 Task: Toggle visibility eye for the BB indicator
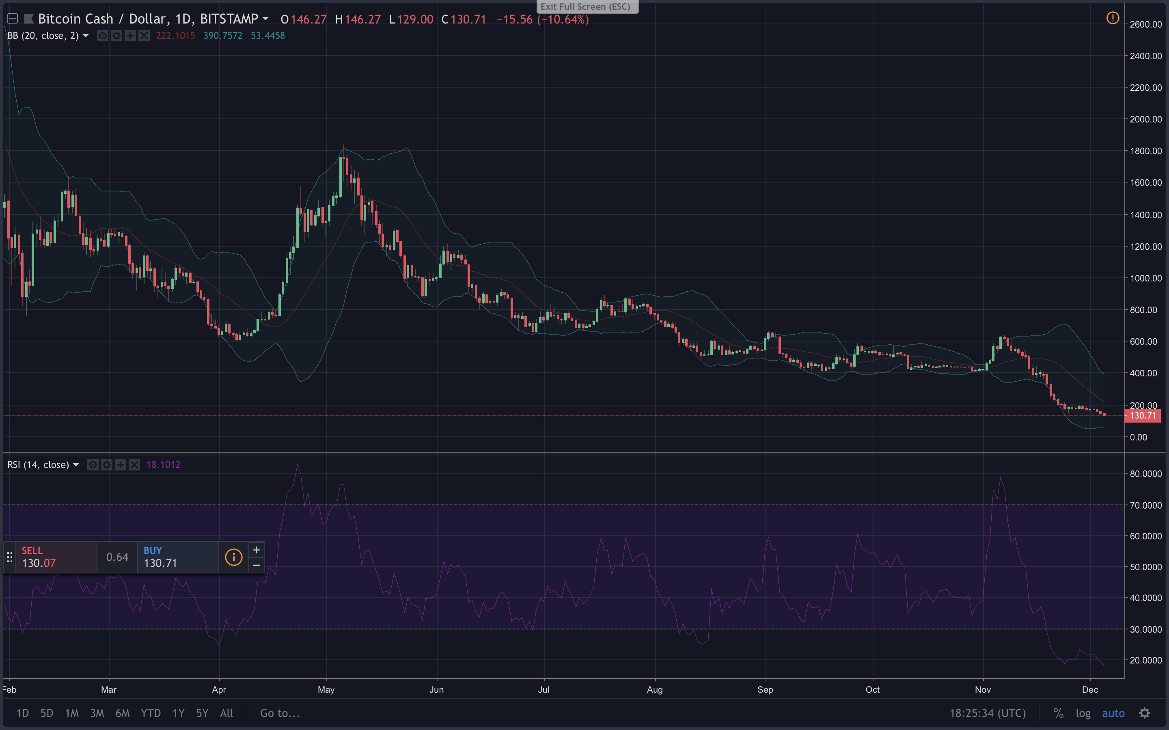click(x=102, y=36)
